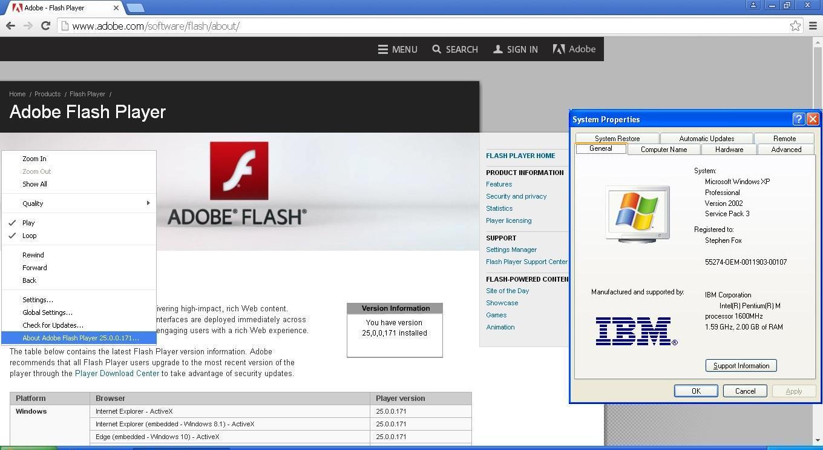Select Back in the Flash context menu
Viewport: 823px width, 450px height.
[x=79, y=280]
